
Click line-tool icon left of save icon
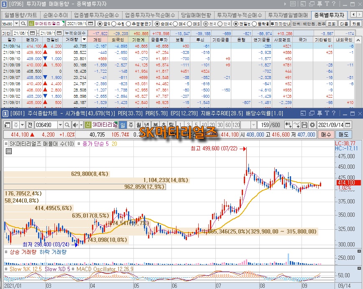(x=297, y=125)
